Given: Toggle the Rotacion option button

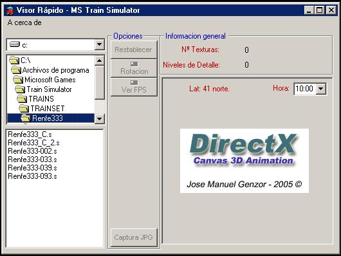Looking at the screenshot, I should click(x=134, y=68).
